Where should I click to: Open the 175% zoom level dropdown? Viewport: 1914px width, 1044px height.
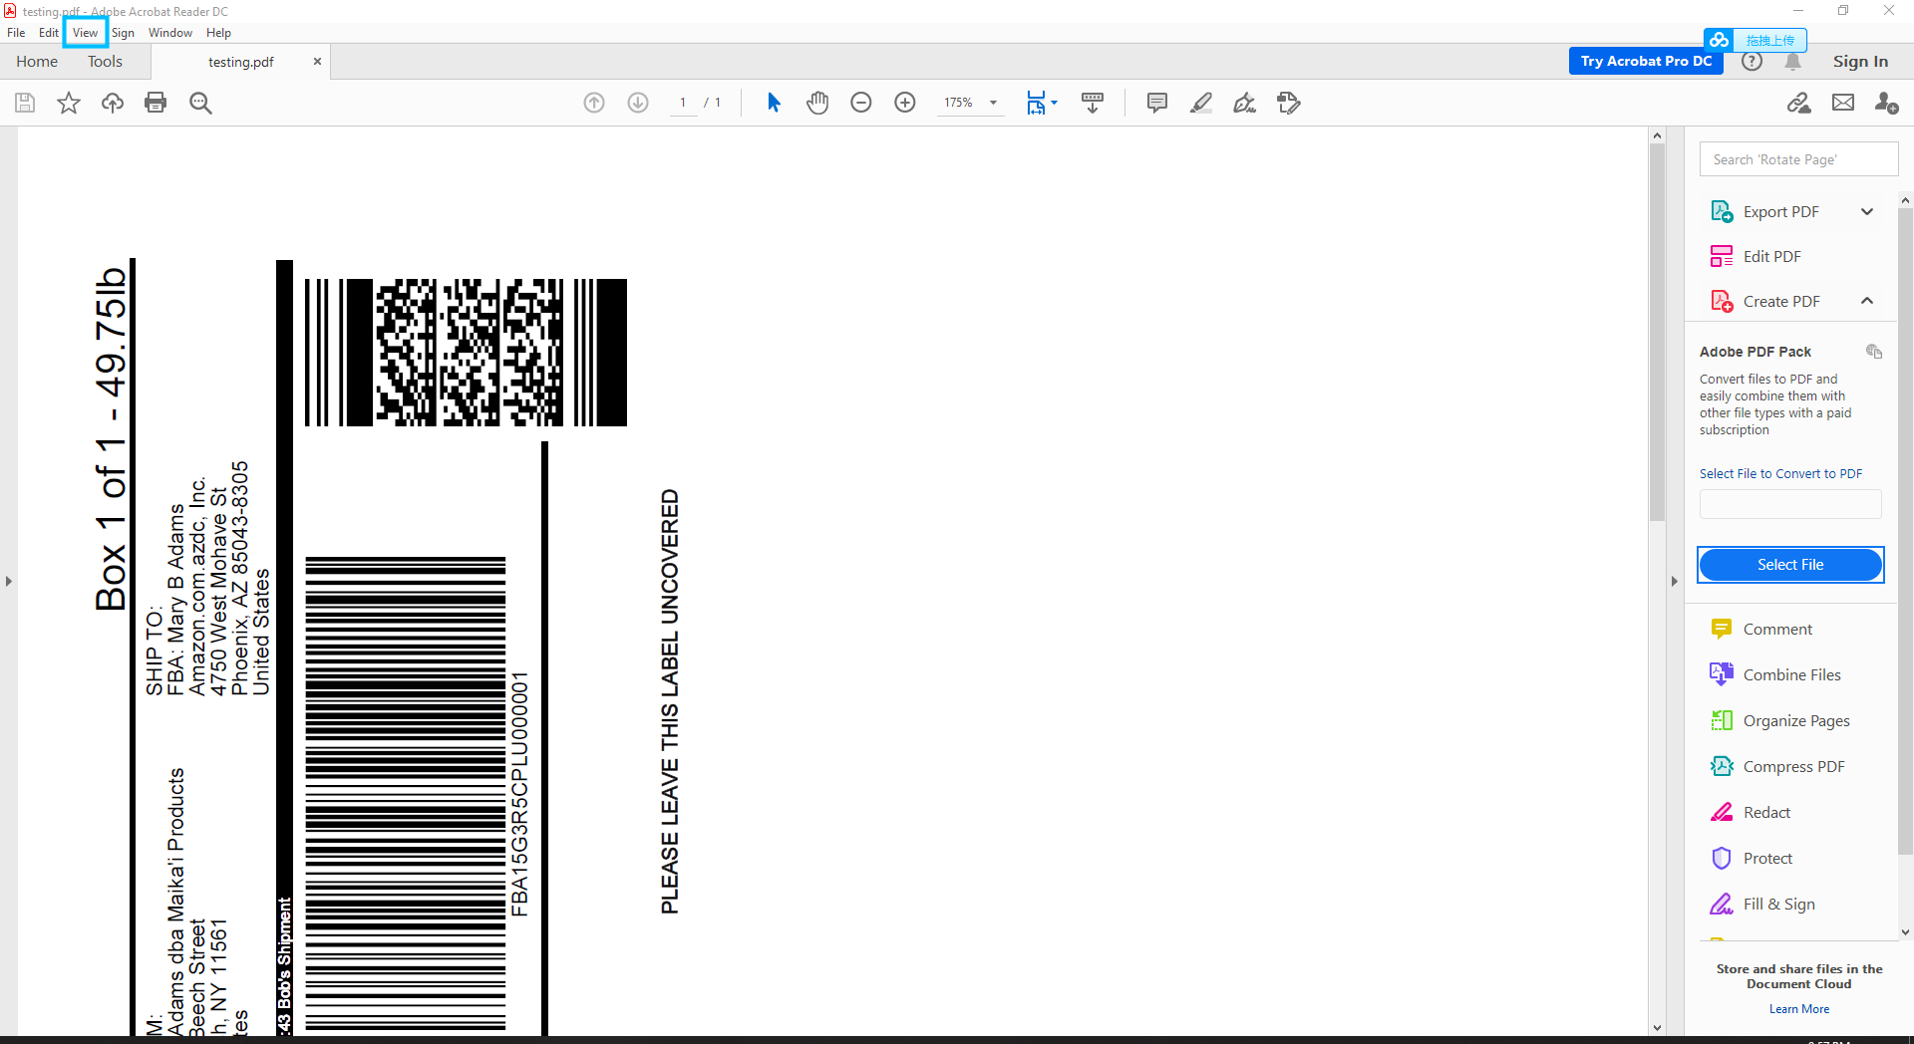[993, 103]
